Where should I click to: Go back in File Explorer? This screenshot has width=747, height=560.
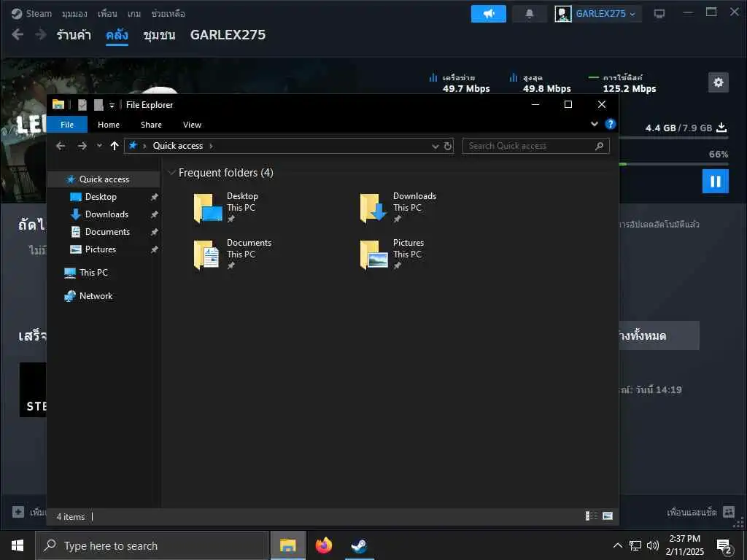click(61, 146)
